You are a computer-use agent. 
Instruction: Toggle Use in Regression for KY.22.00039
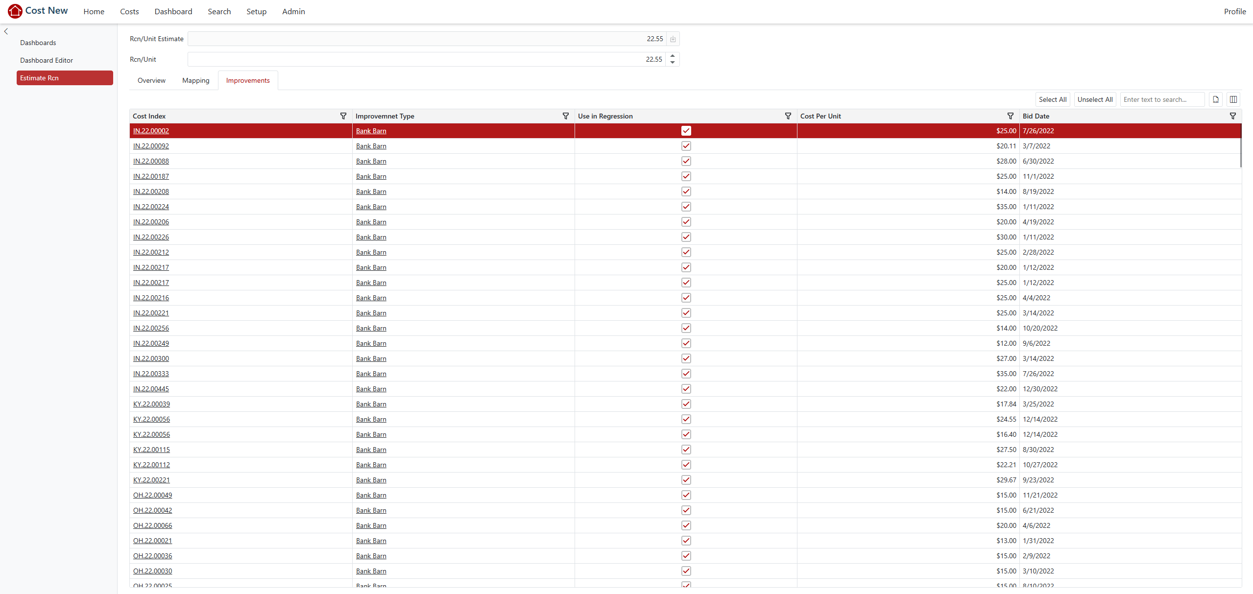[x=686, y=404]
